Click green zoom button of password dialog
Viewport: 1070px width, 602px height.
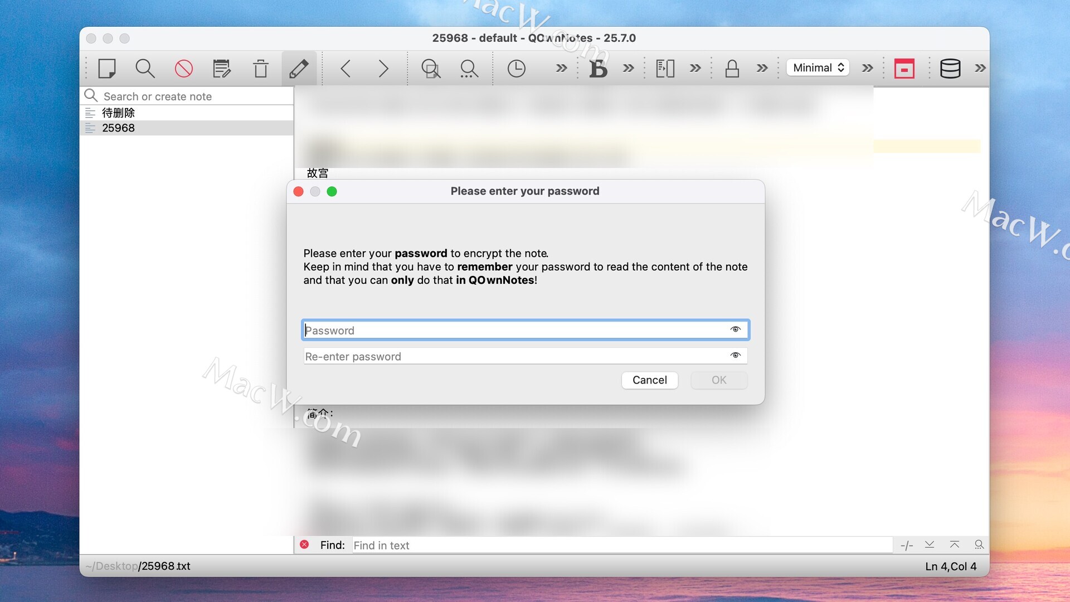[x=332, y=192]
